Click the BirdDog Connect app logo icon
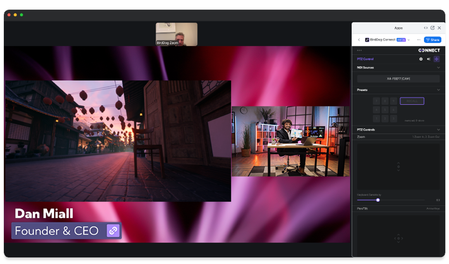Screen dimensions: 449x264 [367, 40]
